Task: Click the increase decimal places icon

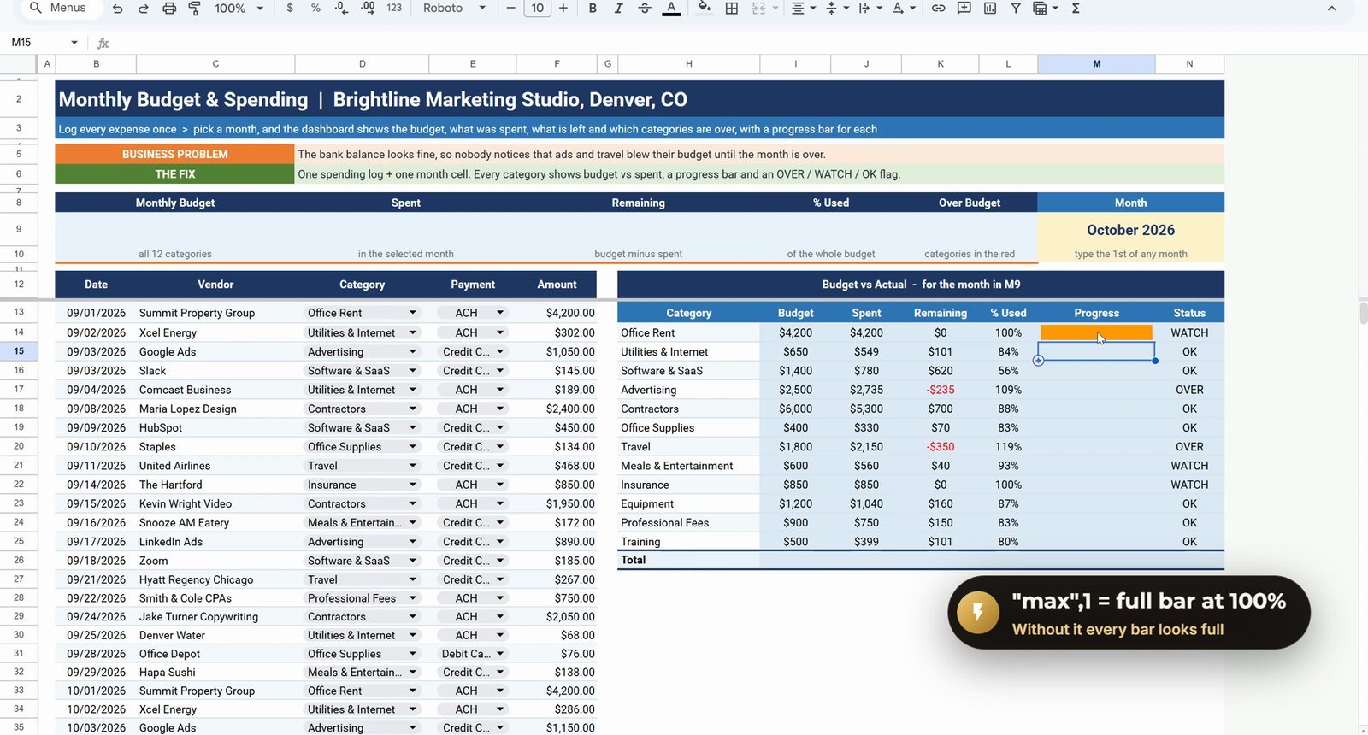Action: tap(368, 8)
